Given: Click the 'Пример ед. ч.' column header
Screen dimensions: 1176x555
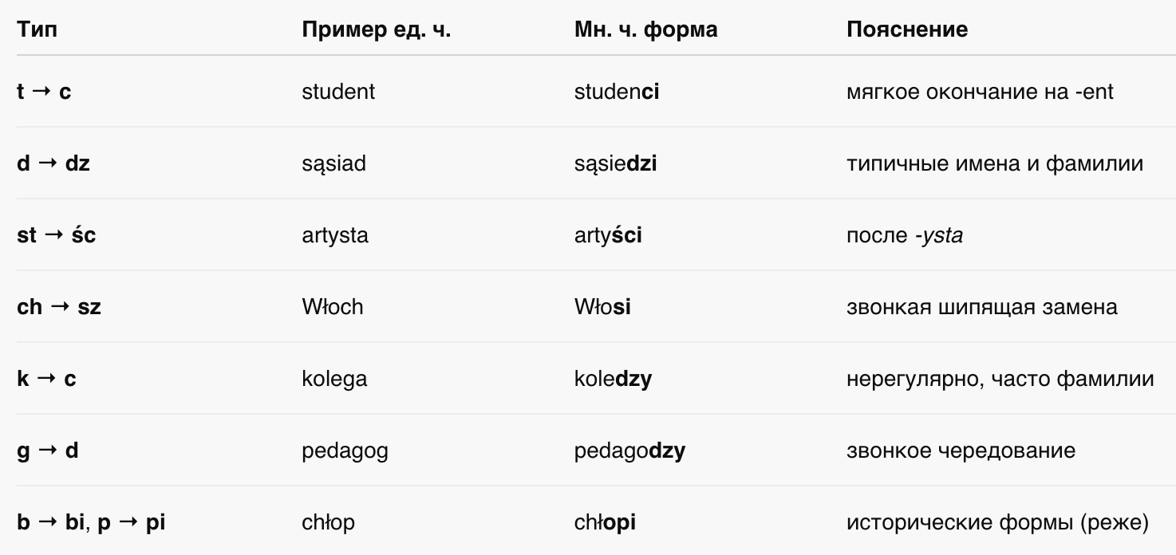Looking at the screenshot, I should pos(376,30).
